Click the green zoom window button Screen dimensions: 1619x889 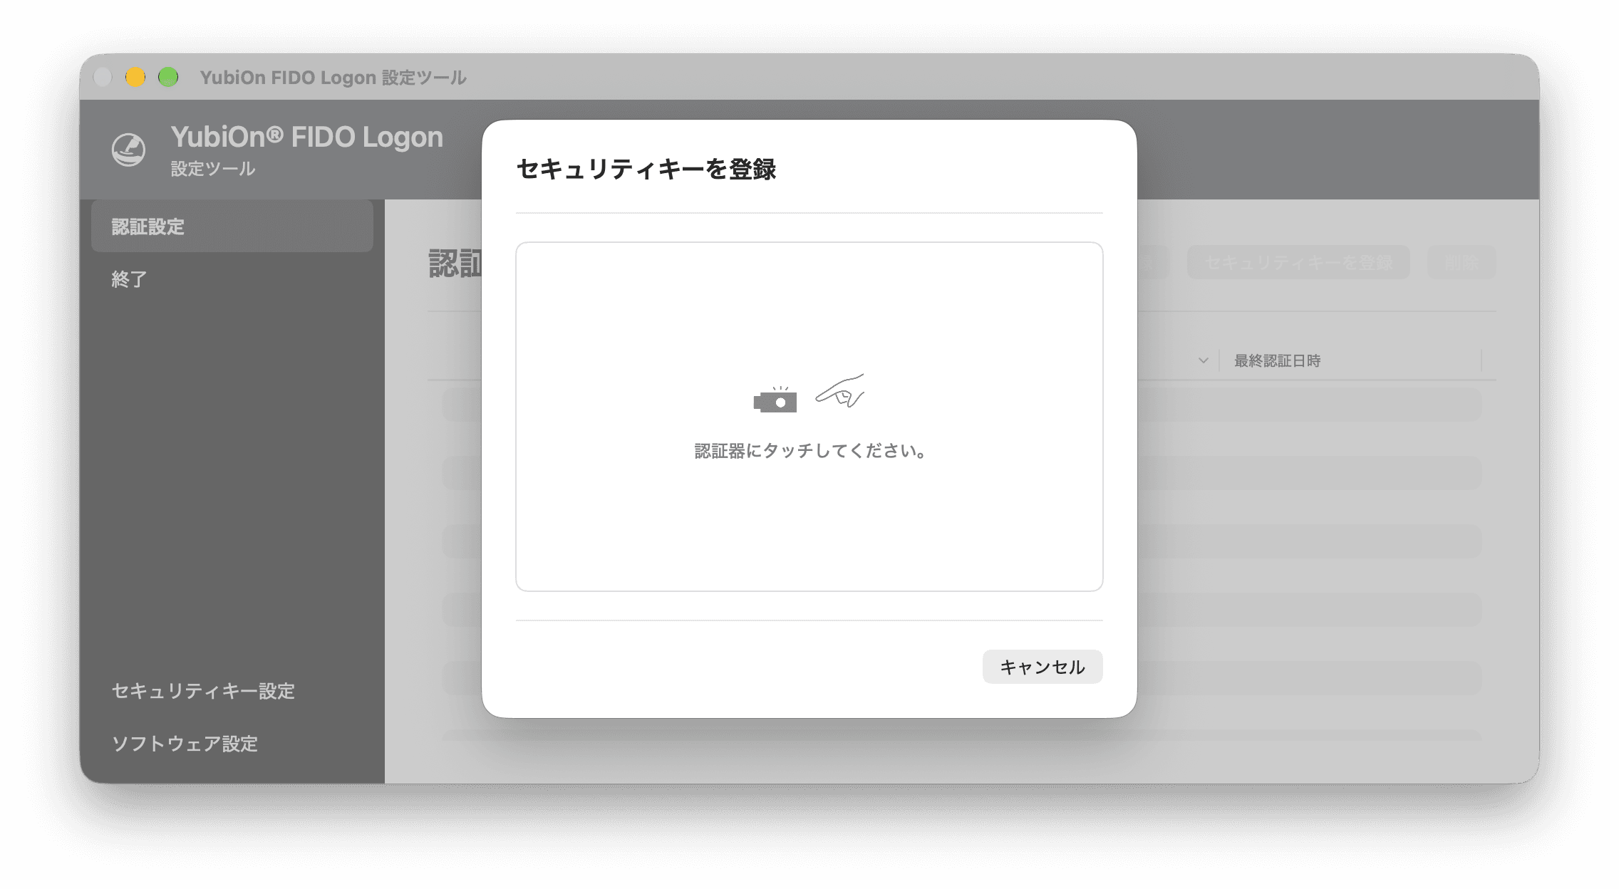168,77
